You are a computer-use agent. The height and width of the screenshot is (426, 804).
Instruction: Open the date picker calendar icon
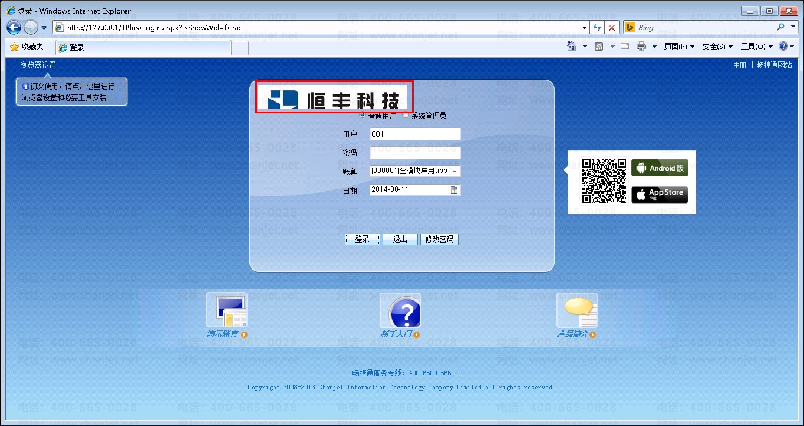tap(454, 190)
